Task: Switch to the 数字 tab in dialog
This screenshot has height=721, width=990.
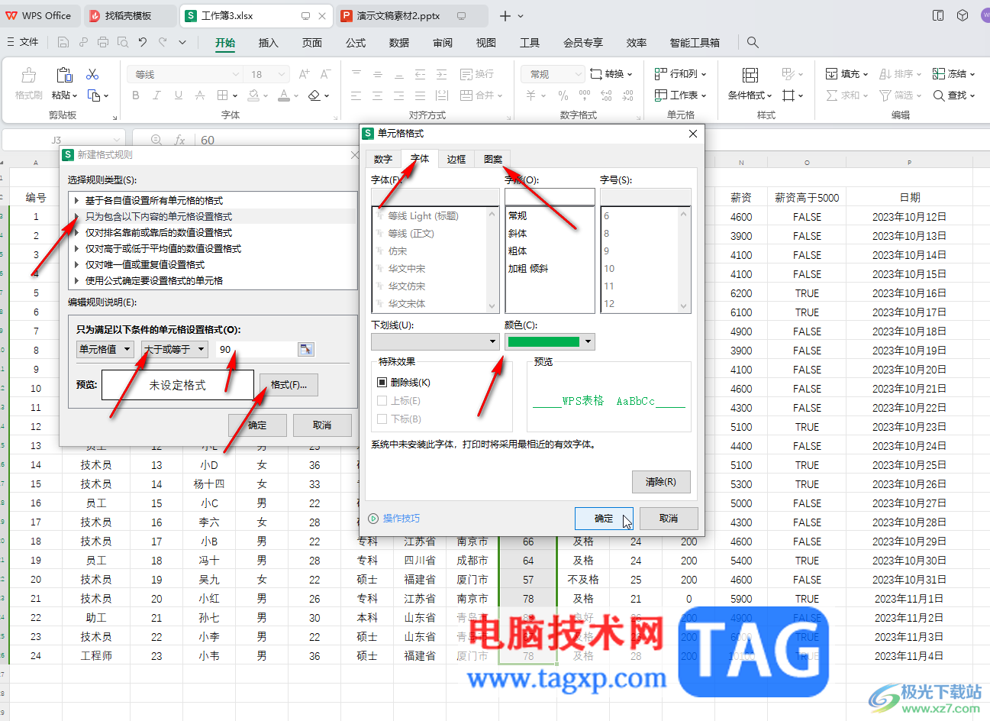Action: click(383, 159)
